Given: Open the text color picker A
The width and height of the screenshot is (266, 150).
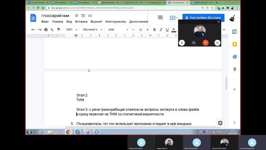Looking at the screenshot, I should [x=174, y=30].
